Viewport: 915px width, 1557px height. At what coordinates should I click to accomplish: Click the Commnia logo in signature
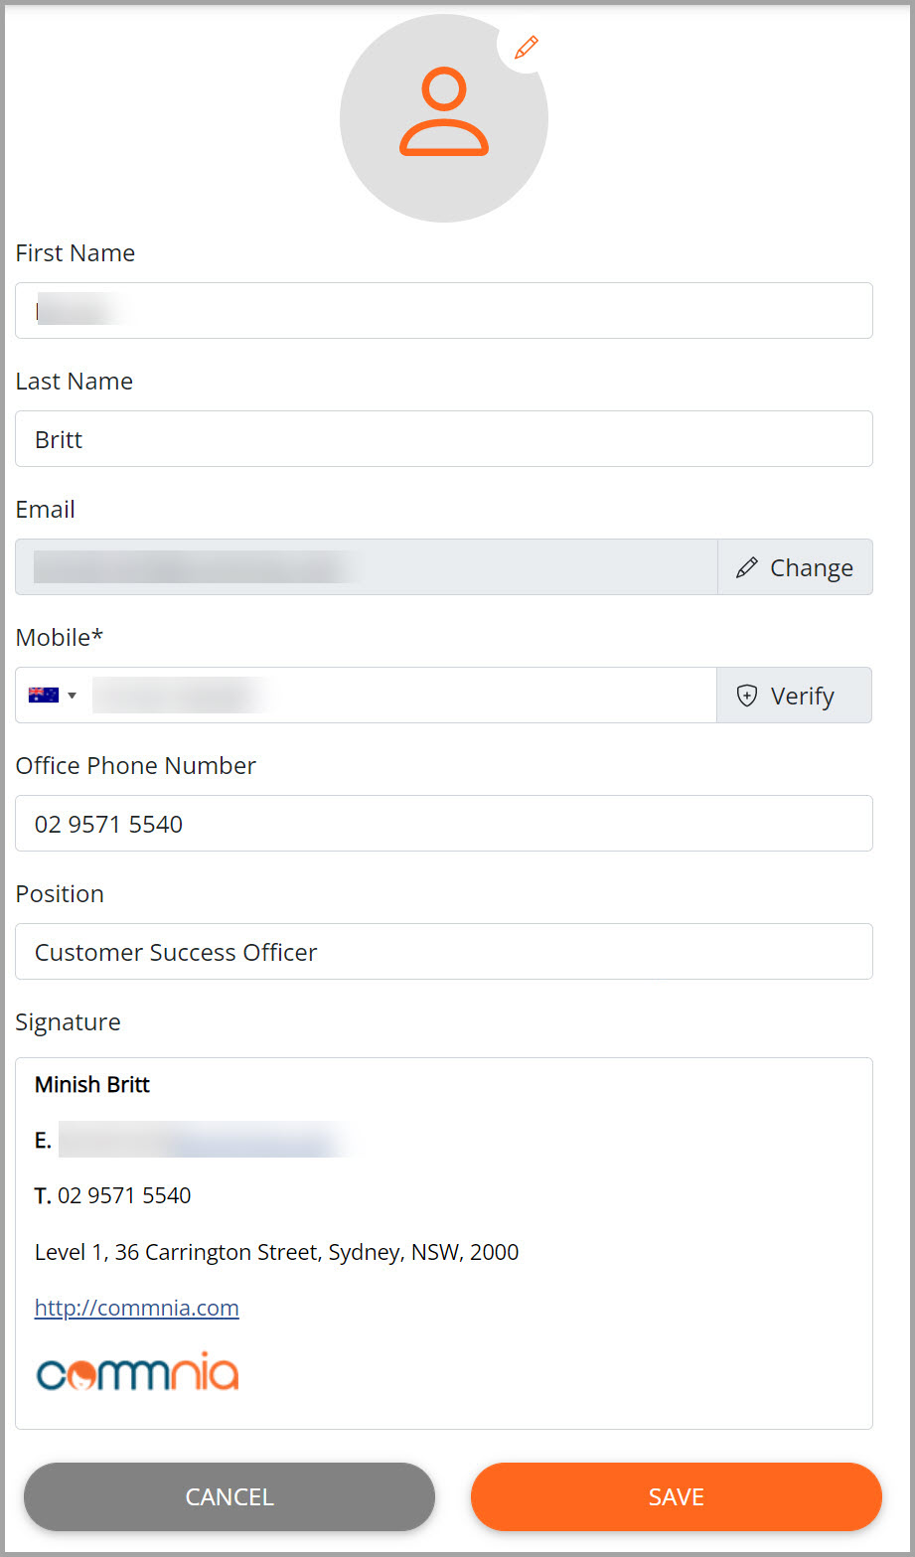tap(137, 1370)
